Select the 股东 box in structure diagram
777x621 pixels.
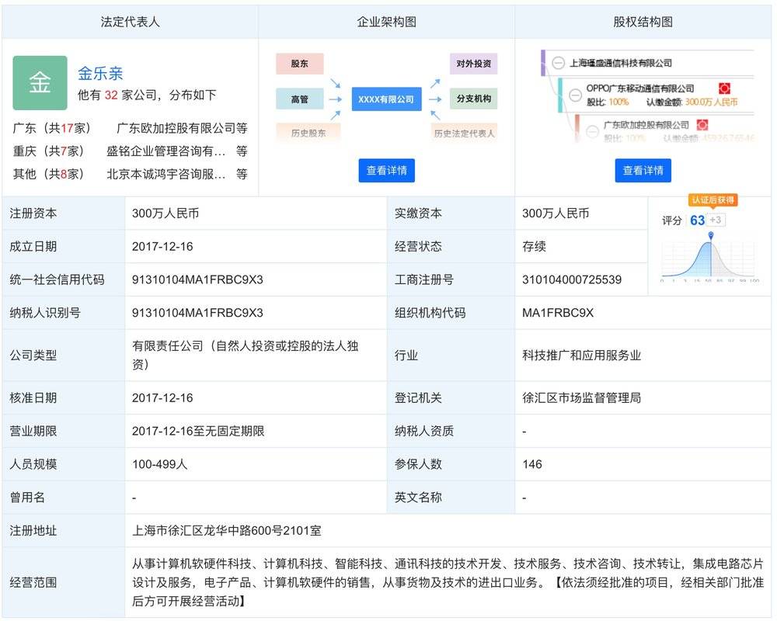[x=299, y=64]
